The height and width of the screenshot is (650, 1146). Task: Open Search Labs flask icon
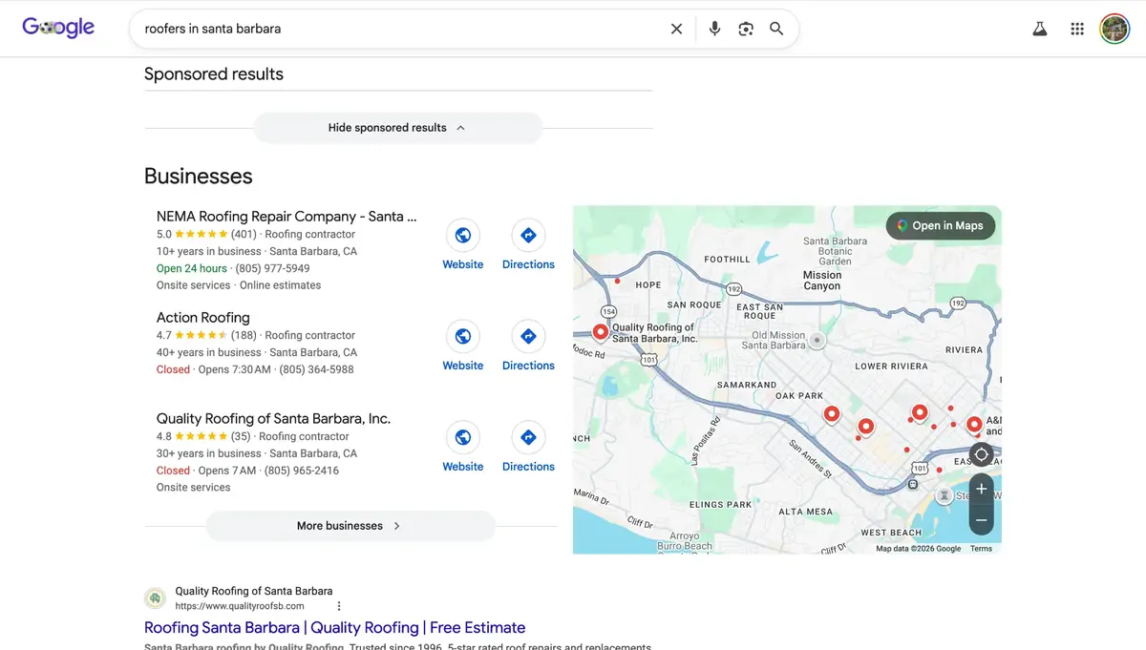(x=1040, y=29)
